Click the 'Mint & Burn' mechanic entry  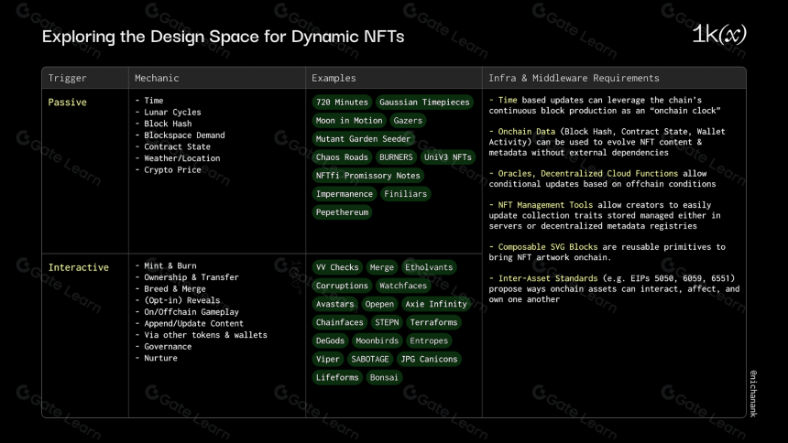coord(170,265)
